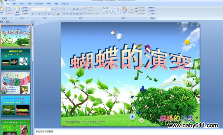Click the New Slide (新建幻灯片) icon
The width and height of the screenshot is (223, 135).
pos(17,9)
